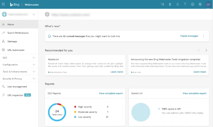This screenshot has height=127, width=213.
Task: Click the red High severity swatch
Action: click(75, 107)
